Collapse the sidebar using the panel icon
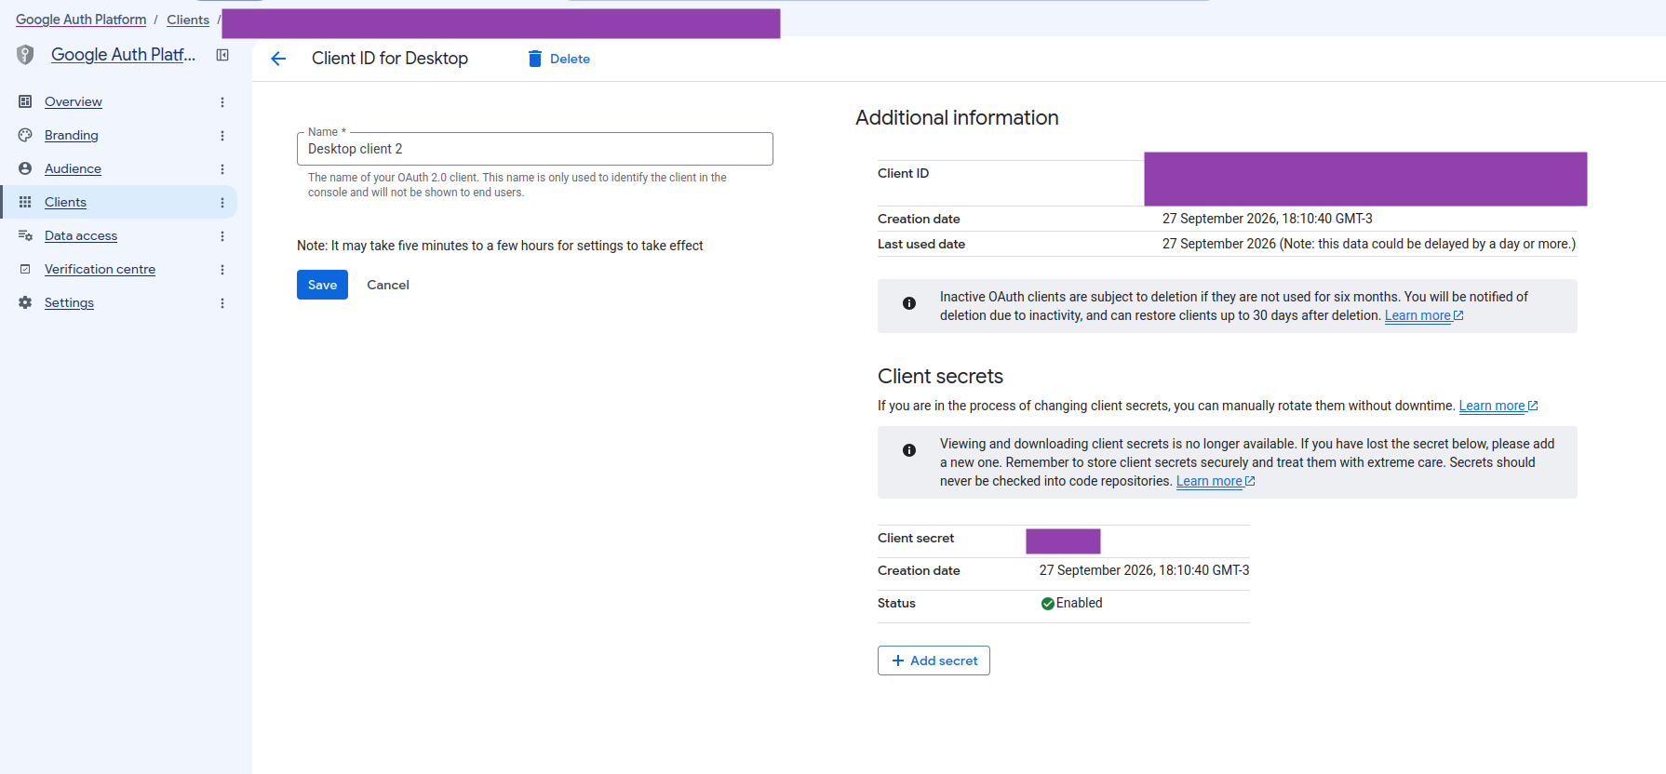 (x=222, y=55)
